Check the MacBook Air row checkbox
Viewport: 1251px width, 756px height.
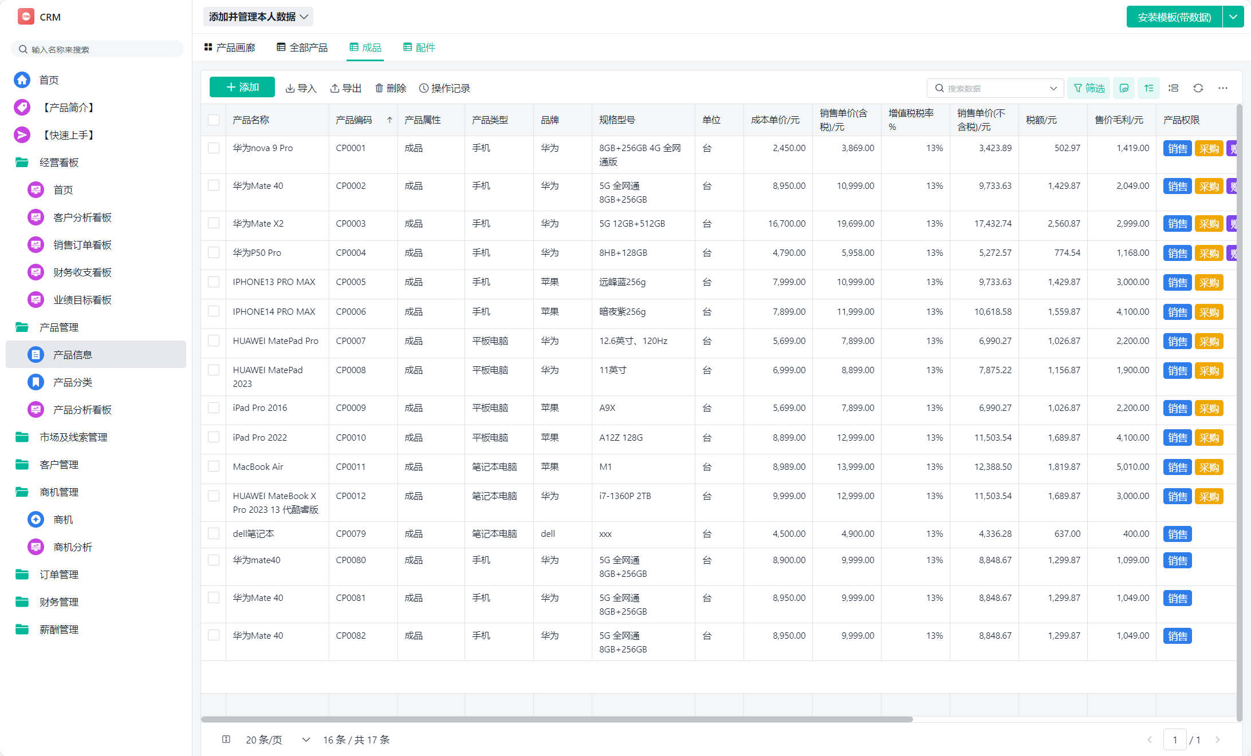pos(214,466)
